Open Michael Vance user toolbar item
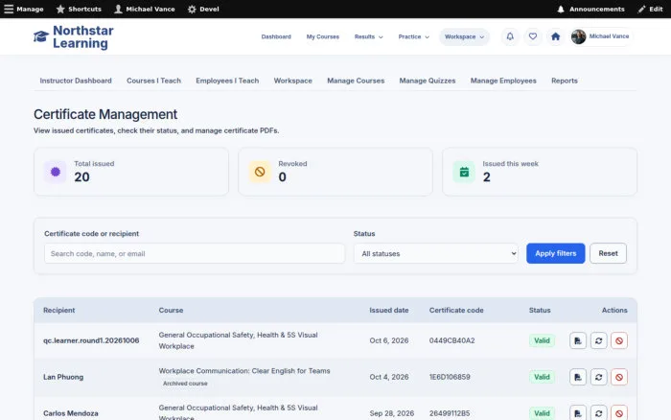Image resolution: width=671 pixels, height=420 pixels. [144, 9]
